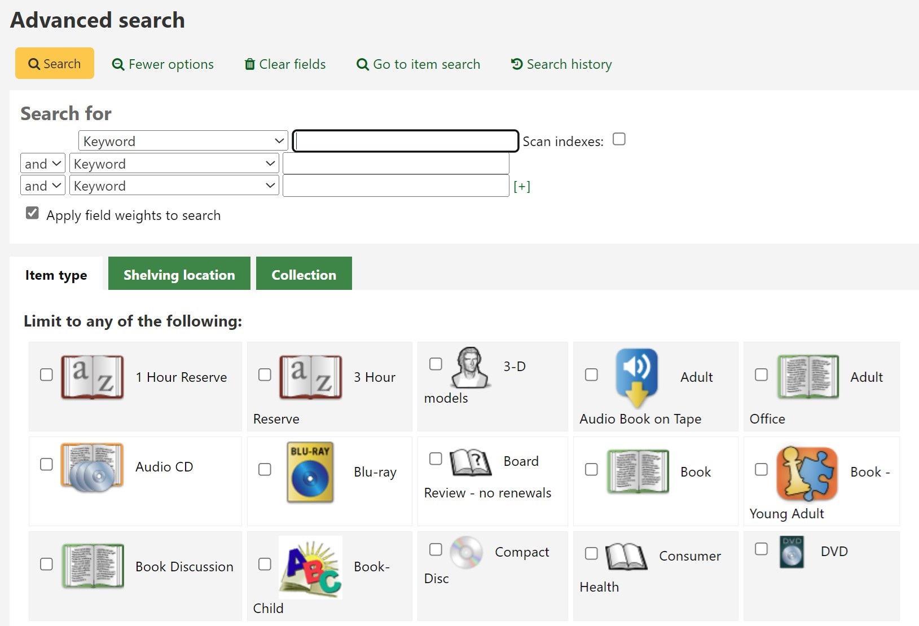
Task: Click the DVD case icon
Action: tap(792, 551)
